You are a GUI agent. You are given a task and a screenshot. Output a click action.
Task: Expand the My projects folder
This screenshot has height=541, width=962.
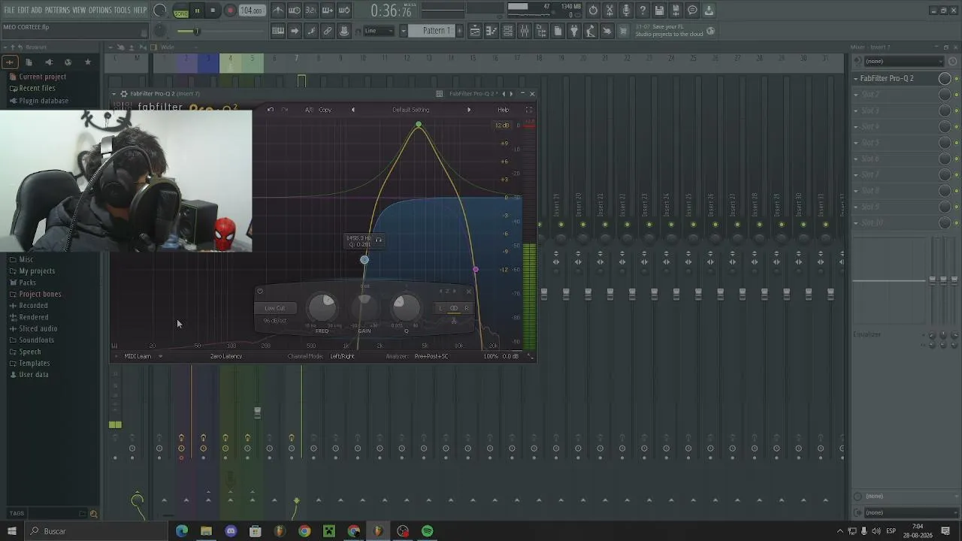point(37,271)
